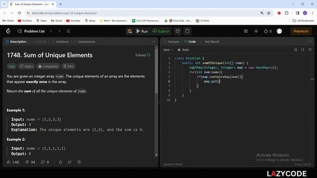Open the layout grid icon
The image size is (317, 178).
tap(246, 31)
